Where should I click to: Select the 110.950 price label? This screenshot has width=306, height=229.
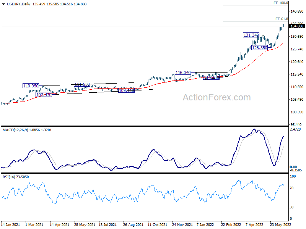31,85
